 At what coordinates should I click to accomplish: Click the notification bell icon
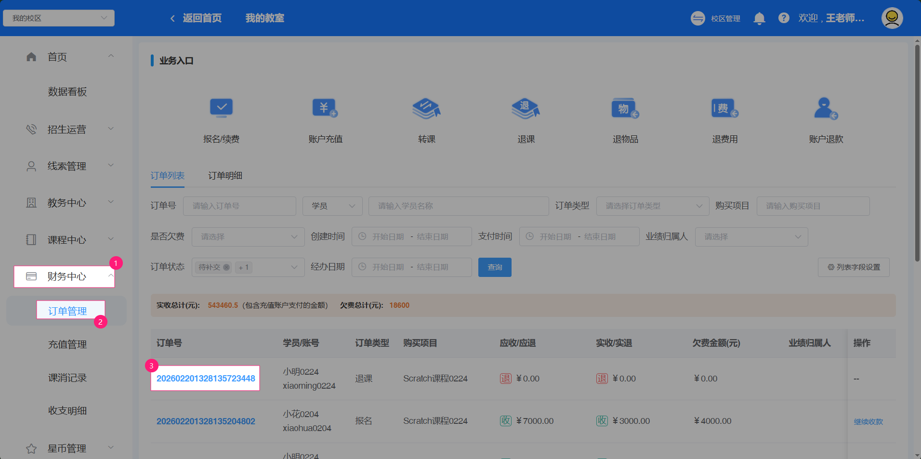[x=759, y=18]
